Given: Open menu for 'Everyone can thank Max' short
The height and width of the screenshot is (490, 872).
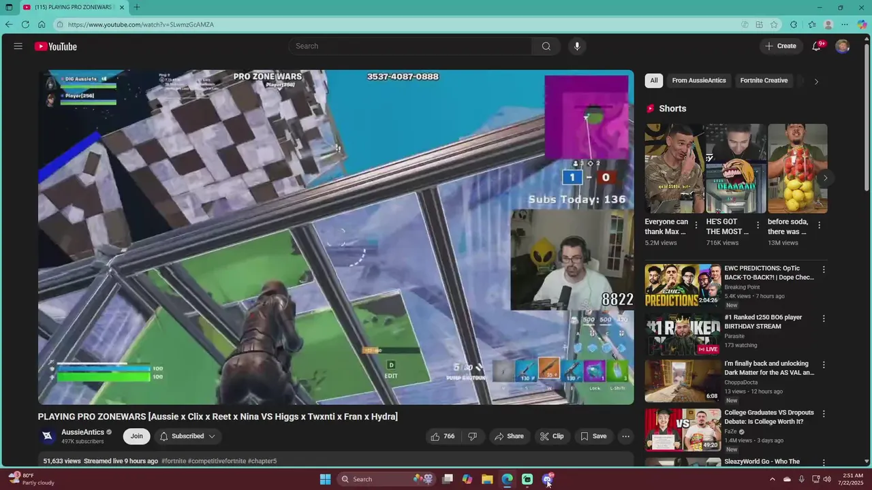Looking at the screenshot, I should [696, 225].
